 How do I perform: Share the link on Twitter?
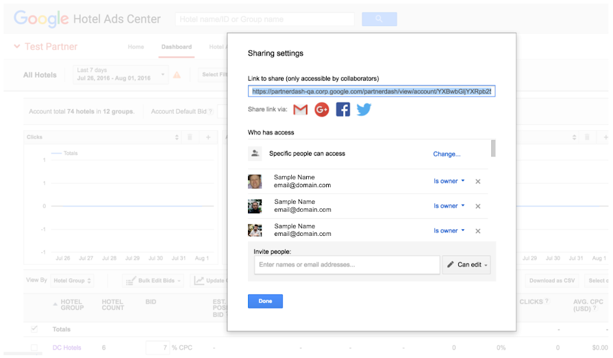pos(364,110)
